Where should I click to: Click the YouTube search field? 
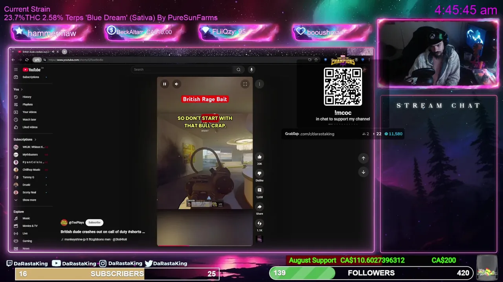coord(182,69)
